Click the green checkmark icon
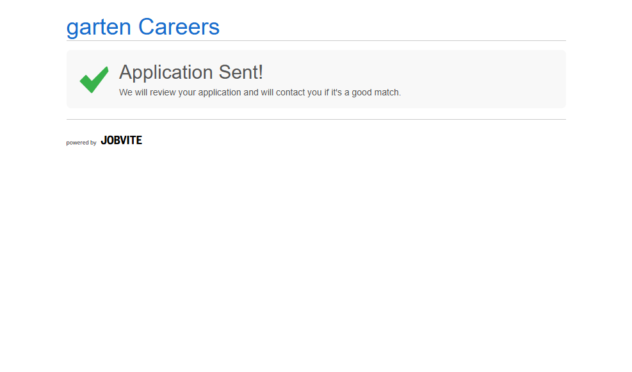Viewport: 632px width, 372px height. coord(93,79)
